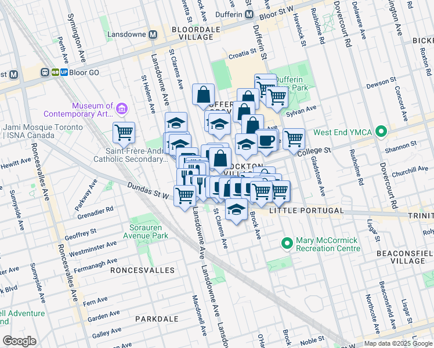The image size is (434, 348).
Task: Open the Mary McCormick Recreation Centre label
Action: (x=328, y=244)
